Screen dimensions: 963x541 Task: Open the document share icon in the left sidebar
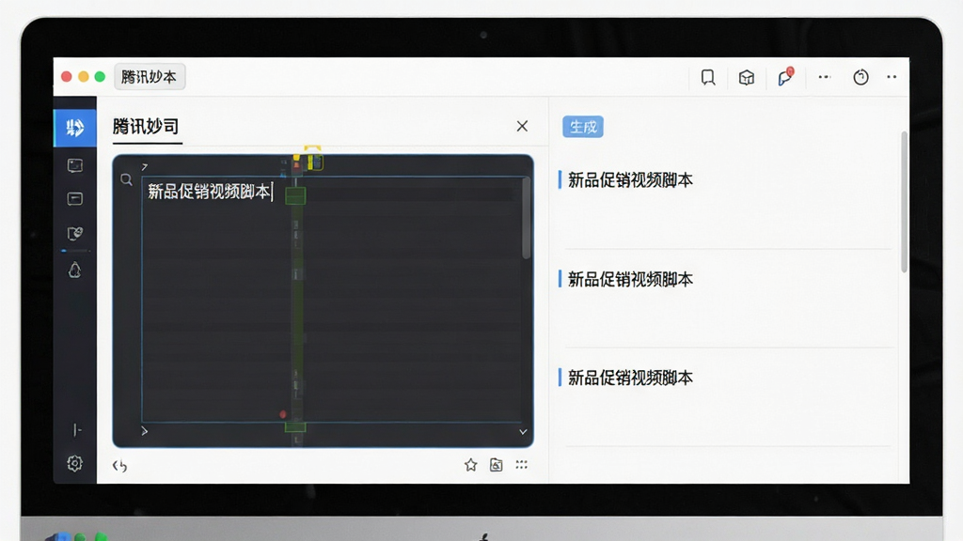[75, 234]
